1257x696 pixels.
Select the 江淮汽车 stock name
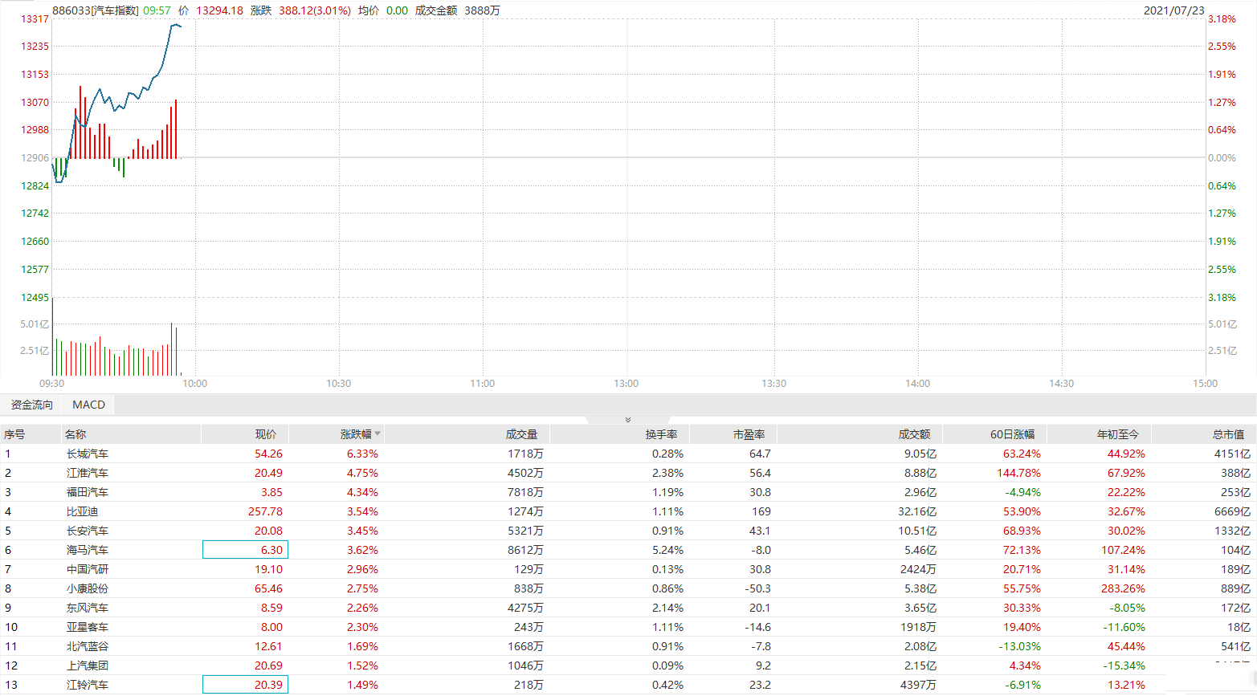pyautogui.click(x=88, y=473)
